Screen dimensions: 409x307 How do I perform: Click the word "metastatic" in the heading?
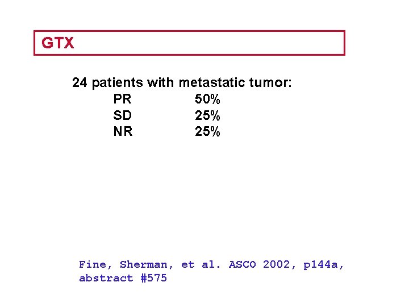(x=211, y=83)
